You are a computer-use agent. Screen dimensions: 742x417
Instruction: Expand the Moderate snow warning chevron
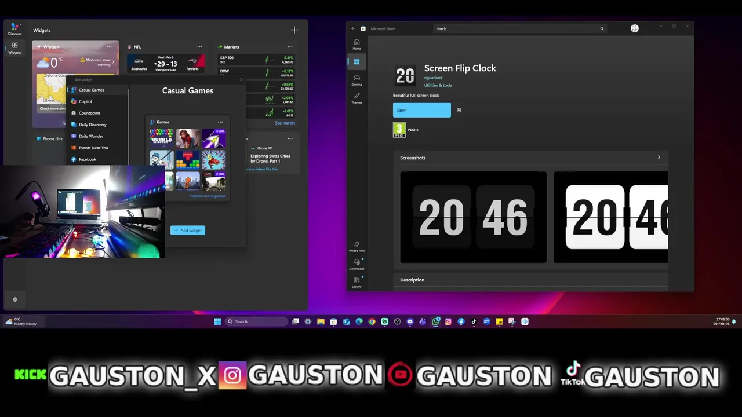click(113, 61)
